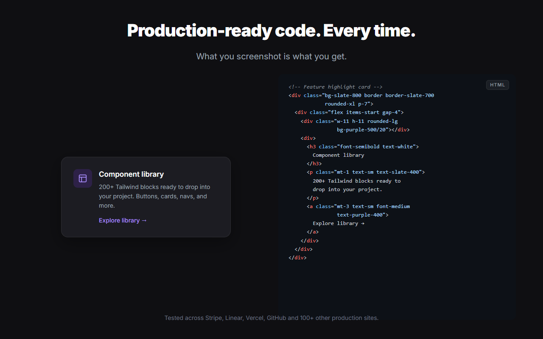Click the "Production-ready code. Every time." heading
The image size is (543, 339).
(271, 31)
